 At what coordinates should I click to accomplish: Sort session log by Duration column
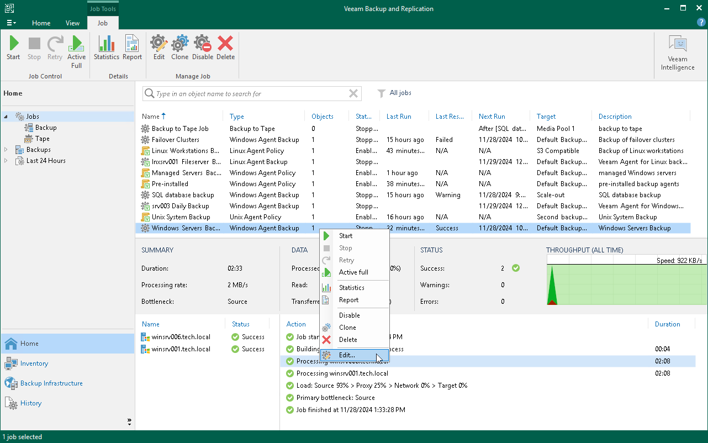(667, 324)
